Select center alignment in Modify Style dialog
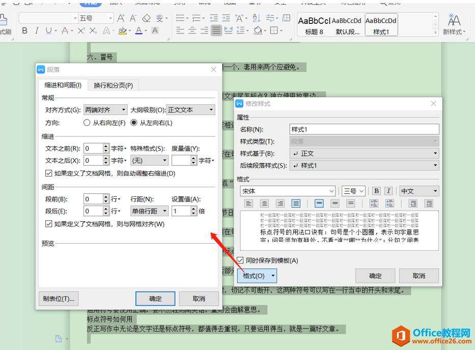The height and width of the screenshot is (350, 475). 264,203
